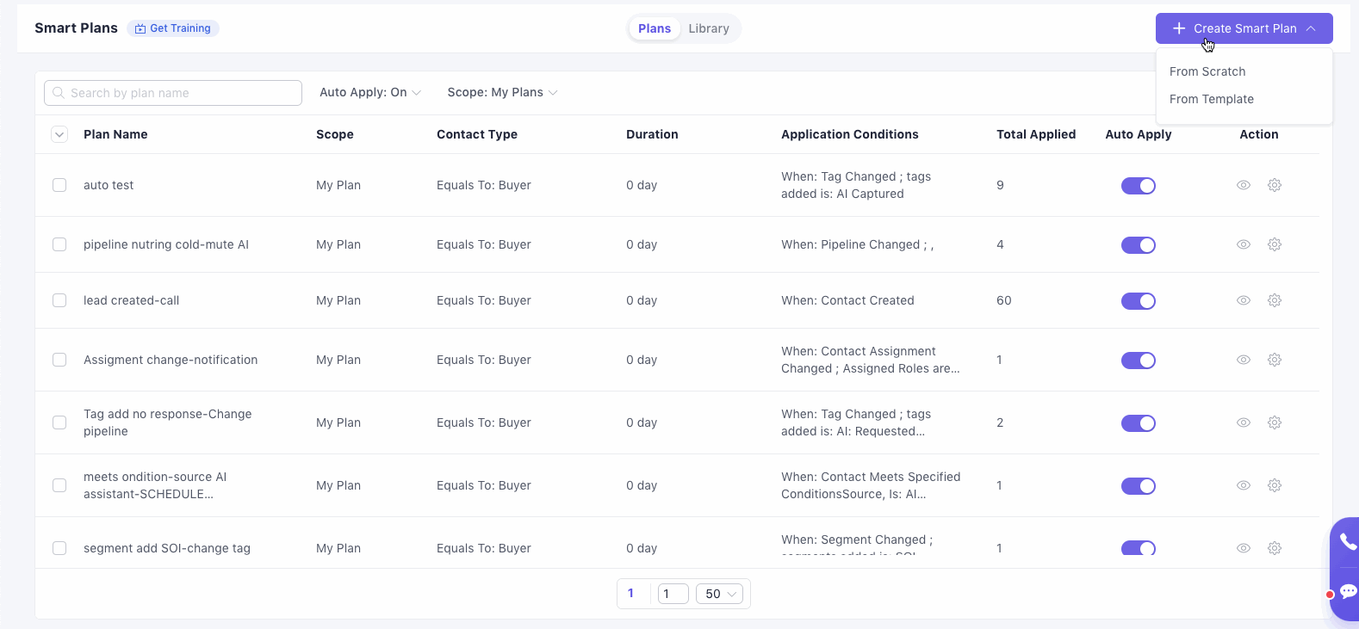
Task: Select From Scratch menu option
Action: click(x=1207, y=71)
